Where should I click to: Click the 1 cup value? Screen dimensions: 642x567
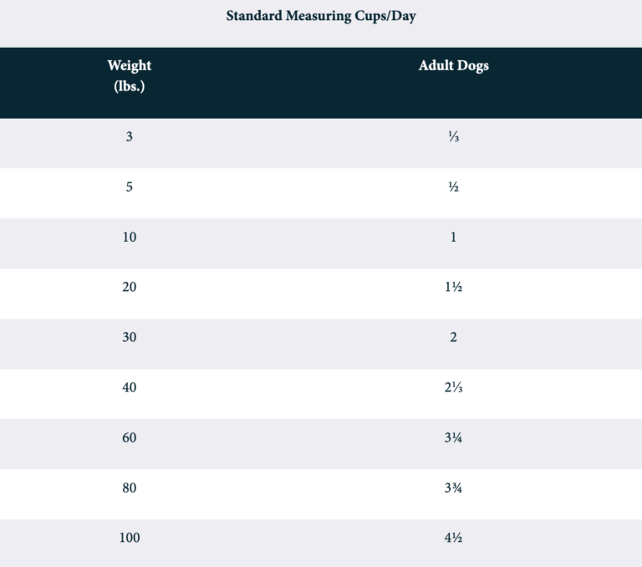coord(453,238)
